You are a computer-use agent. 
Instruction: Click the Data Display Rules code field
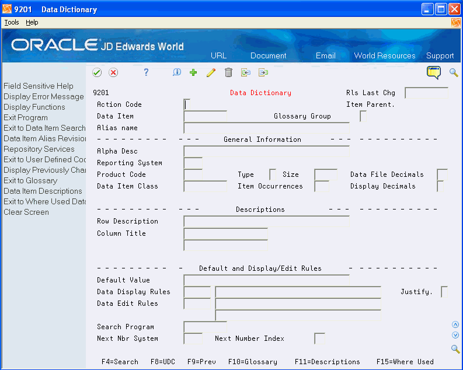click(x=197, y=292)
